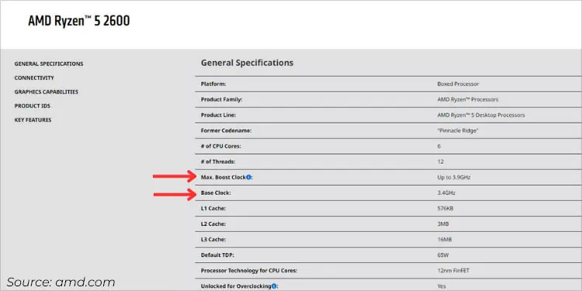The width and height of the screenshot is (582, 291).
Task: Click the 12nm FinFET technology value
Action: click(x=453, y=271)
